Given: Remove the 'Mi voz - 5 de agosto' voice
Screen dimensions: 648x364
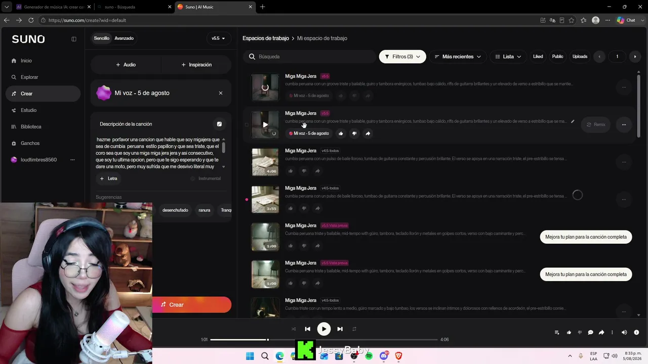Looking at the screenshot, I should pos(221,93).
